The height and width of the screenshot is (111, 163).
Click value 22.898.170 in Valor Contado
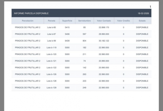104,27
